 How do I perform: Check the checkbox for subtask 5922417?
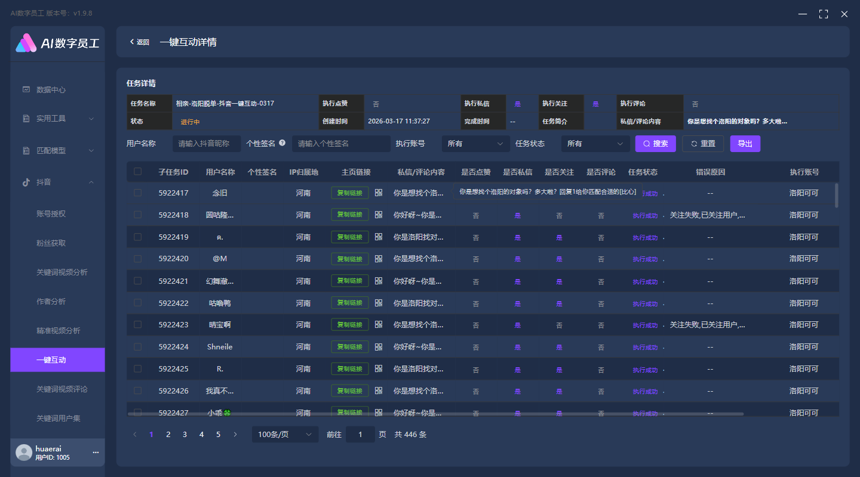137,193
